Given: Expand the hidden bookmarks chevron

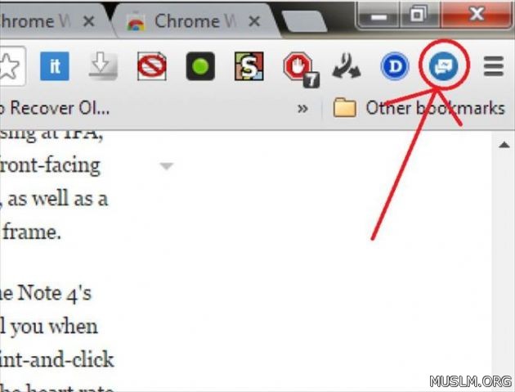Looking at the screenshot, I should (x=302, y=109).
